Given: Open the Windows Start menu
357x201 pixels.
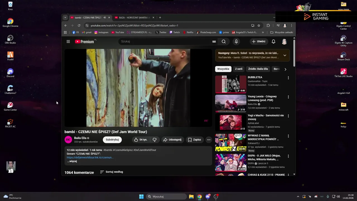Looking at the screenshot, I should tap(141, 197).
